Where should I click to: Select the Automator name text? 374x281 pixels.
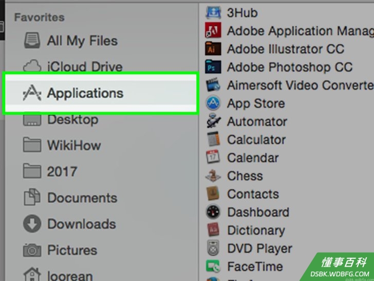[x=257, y=121]
